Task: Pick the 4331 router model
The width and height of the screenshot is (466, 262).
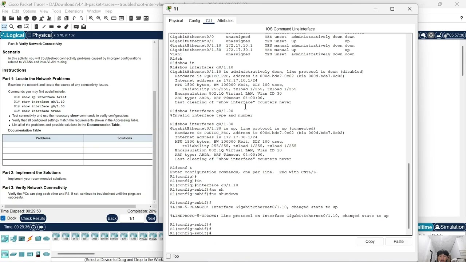Action: (x=56, y=237)
